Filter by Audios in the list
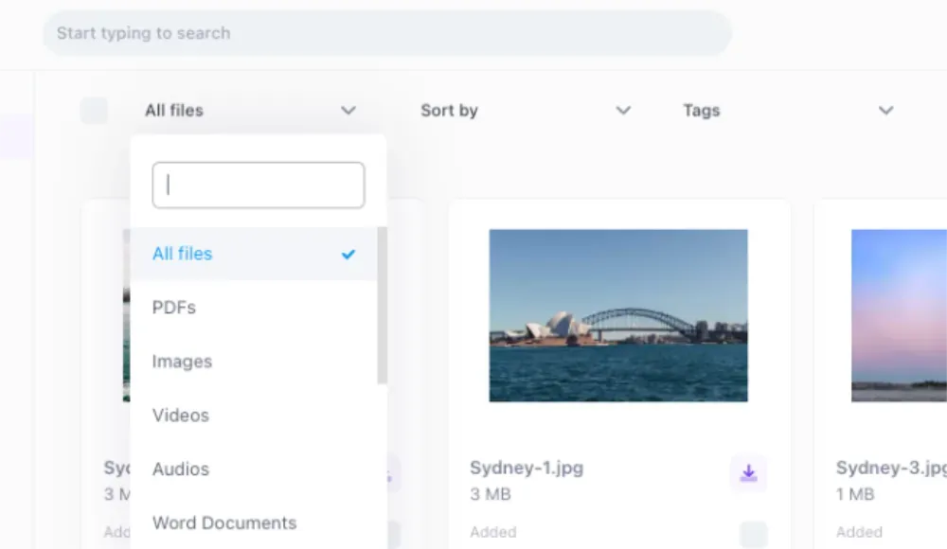Image resolution: width=947 pixels, height=549 pixels. pos(254,469)
